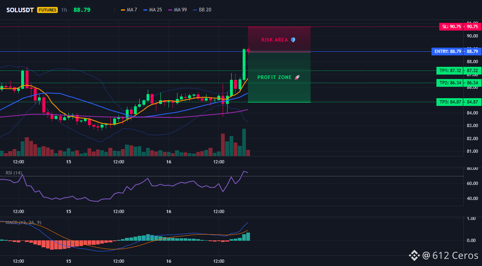Click the 84.00 price axis value
Viewport: 482px width, 266px height.
point(473,113)
